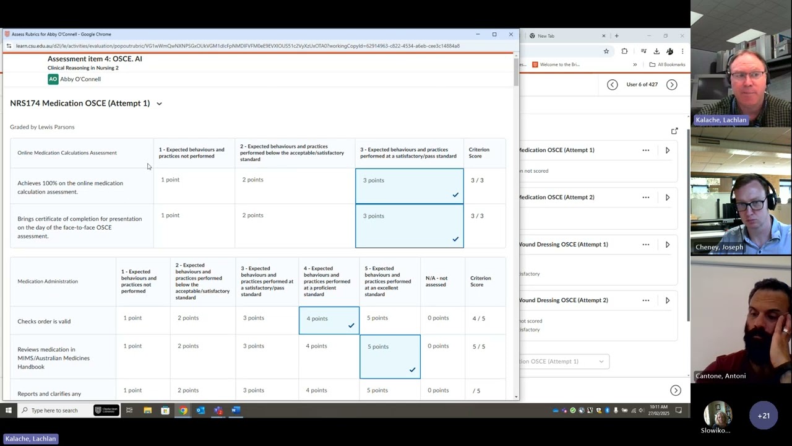
Task: Select 2 points for Achieves 100% criterion
Action: tap(295, 186)
